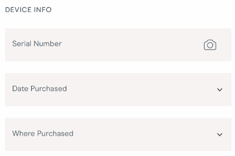Tap the camera icon to scan serial
Viewport: 235px width, 156px height.
210,45
